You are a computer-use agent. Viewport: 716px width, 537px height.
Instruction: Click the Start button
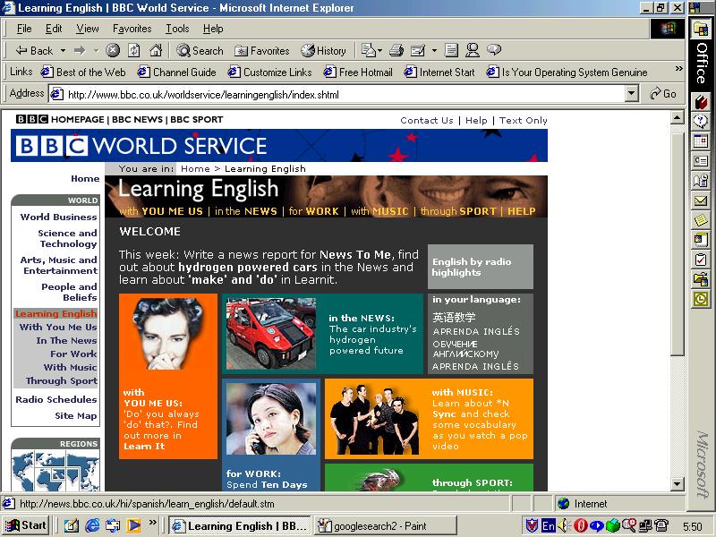tap(27, 525)
